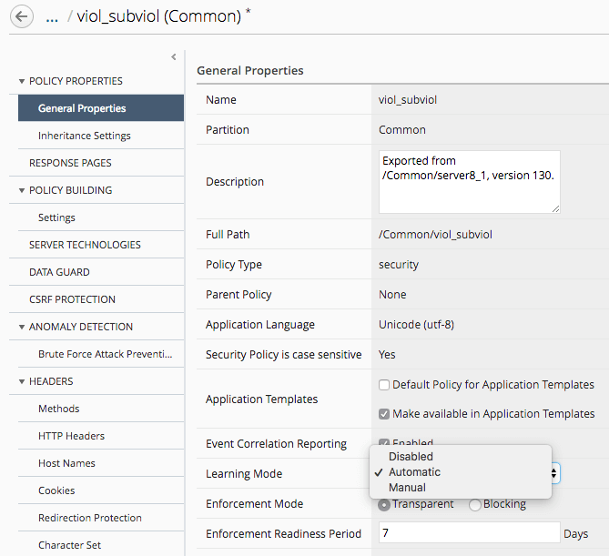609x556 pixels.
Task: Click the back arrow icon
Action: pos(20,15)
